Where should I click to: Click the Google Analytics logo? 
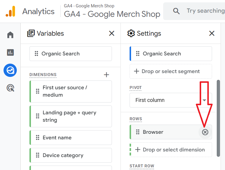click(10, 11)
